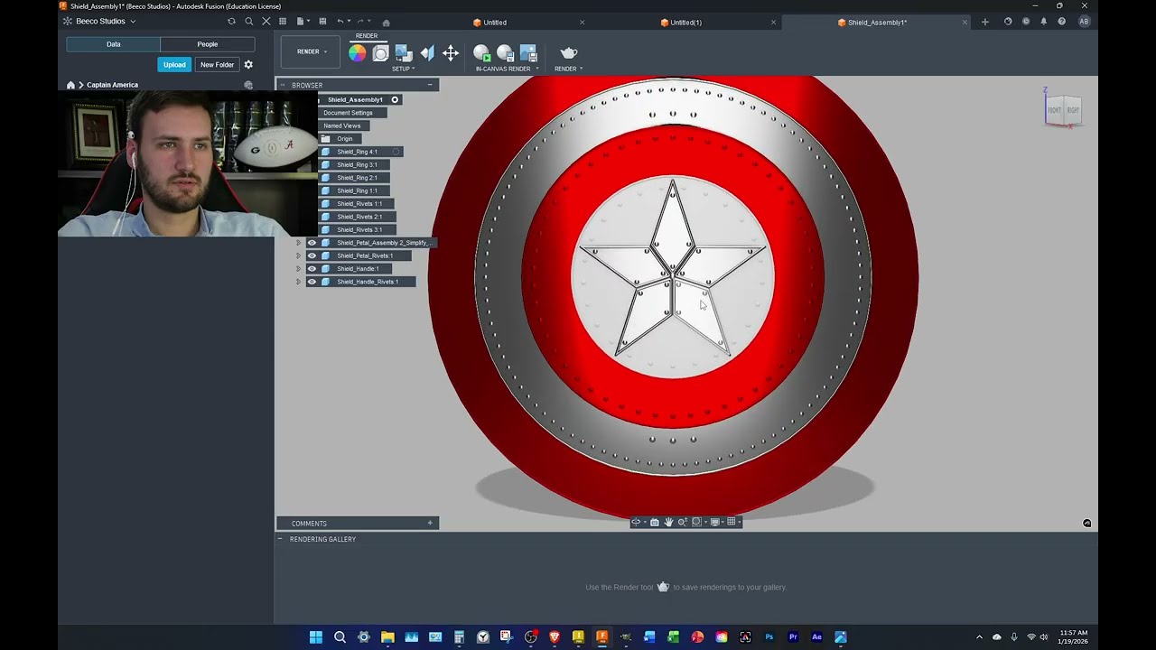Select the Move/Copy arrows tool
The width and height of the screenshot is (1156, 650).
(451, 53)
